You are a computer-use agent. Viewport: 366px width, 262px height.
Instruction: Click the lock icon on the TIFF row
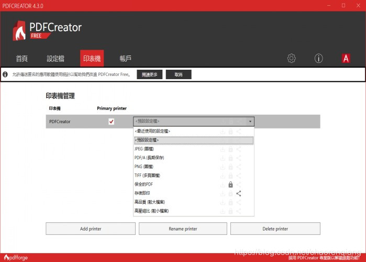pyautogui.click(x=230, y=176)
